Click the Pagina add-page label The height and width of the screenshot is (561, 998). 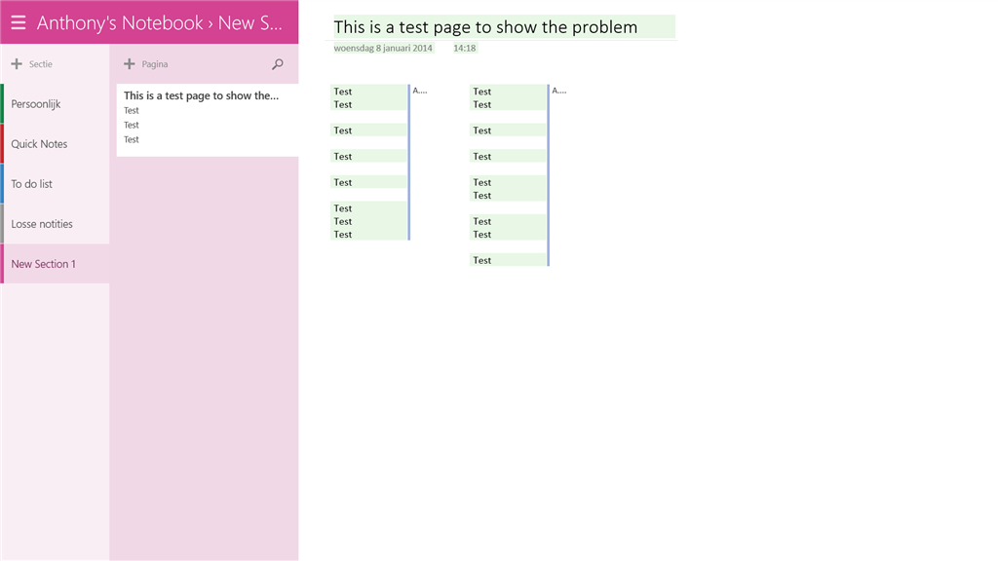pyautogui.click(x=155, y=64)
